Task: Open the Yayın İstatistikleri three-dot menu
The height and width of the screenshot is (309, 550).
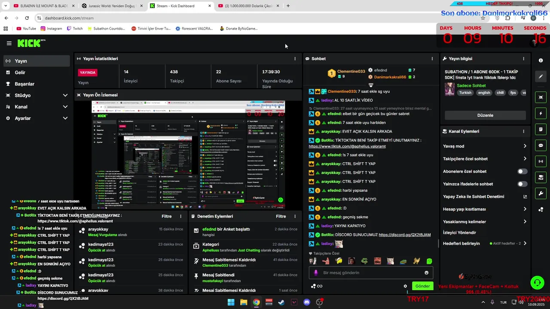Action: click(x=295, y=59)
